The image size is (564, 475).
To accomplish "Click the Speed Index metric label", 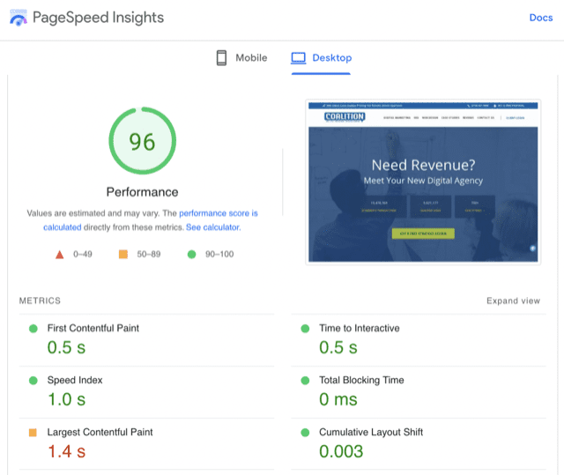I will [75, 380].
